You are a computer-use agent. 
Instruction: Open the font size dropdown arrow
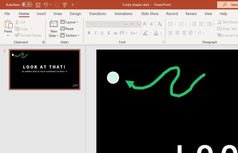click(x=139, y=24)
